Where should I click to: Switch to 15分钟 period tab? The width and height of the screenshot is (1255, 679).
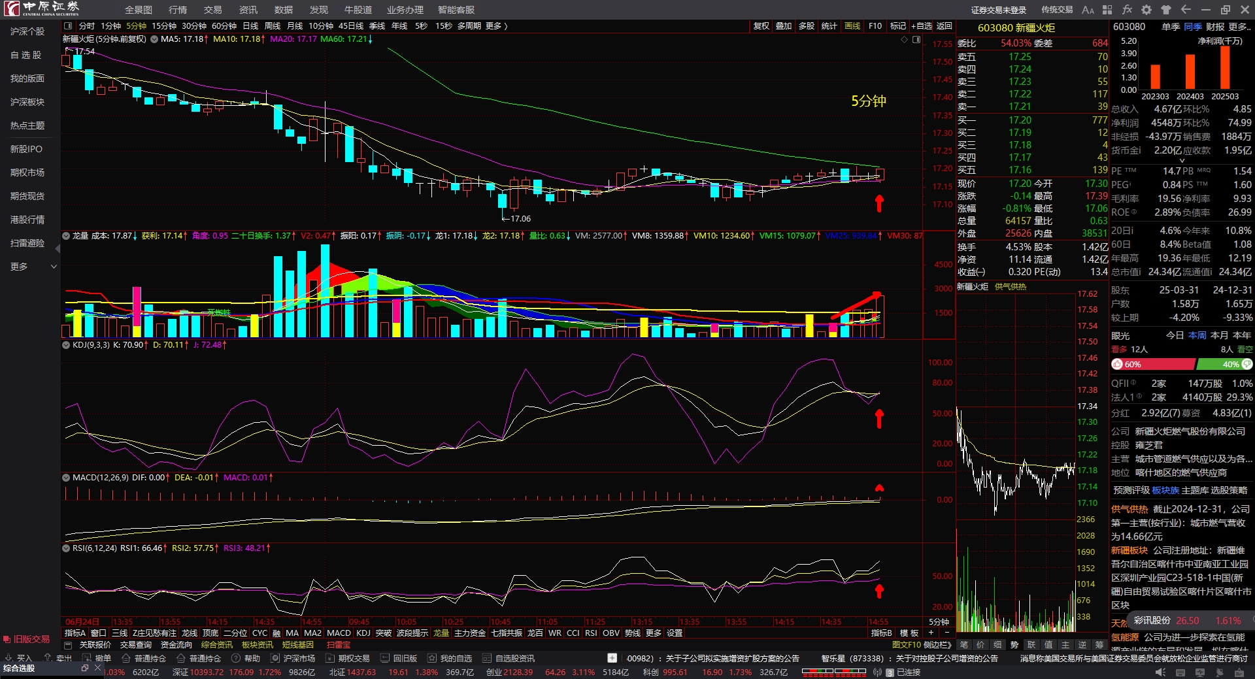point(164,26)
